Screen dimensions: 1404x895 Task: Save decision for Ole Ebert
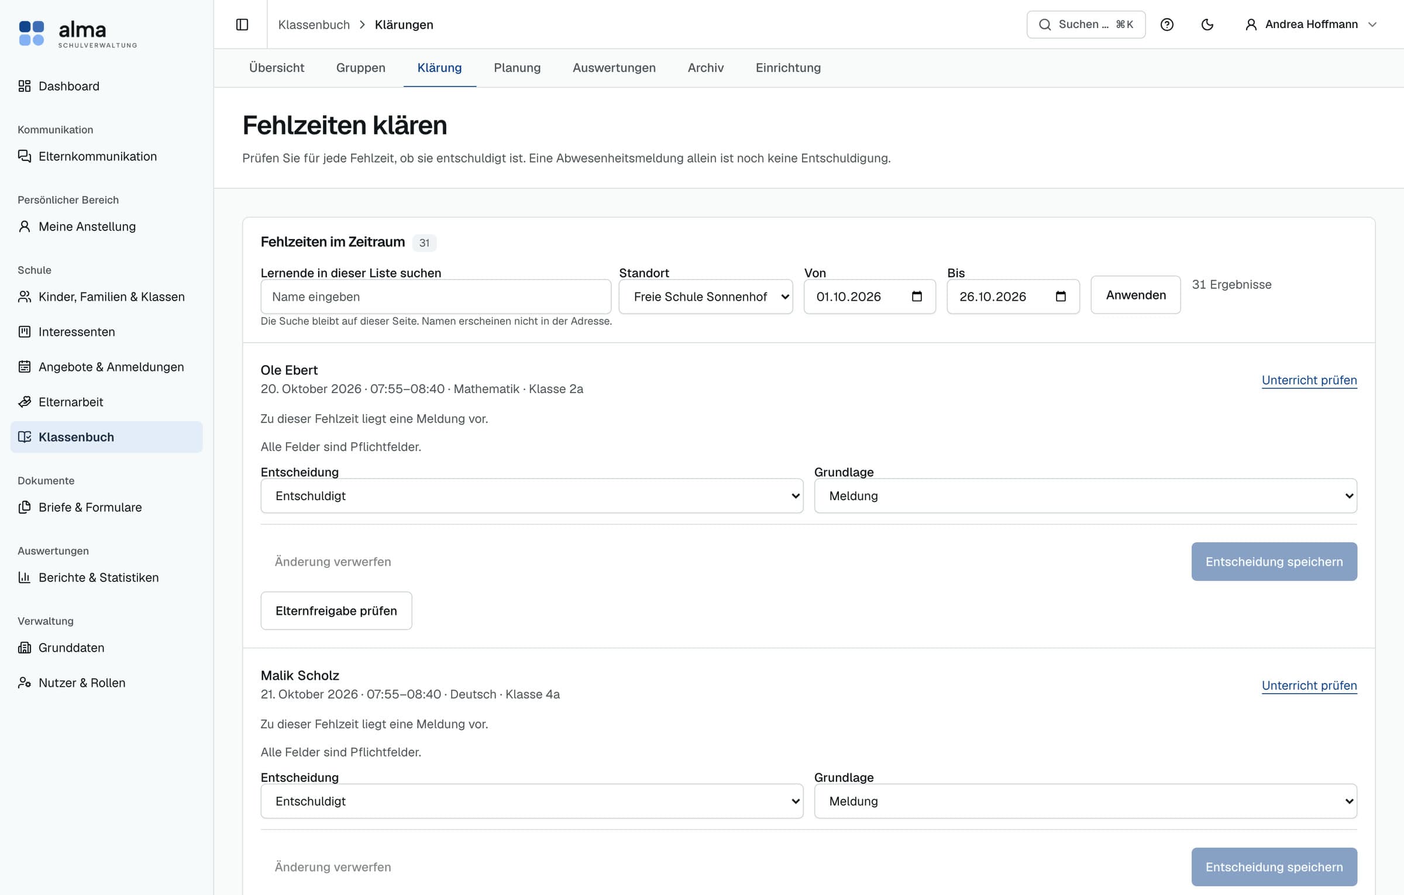point(1274,562)
